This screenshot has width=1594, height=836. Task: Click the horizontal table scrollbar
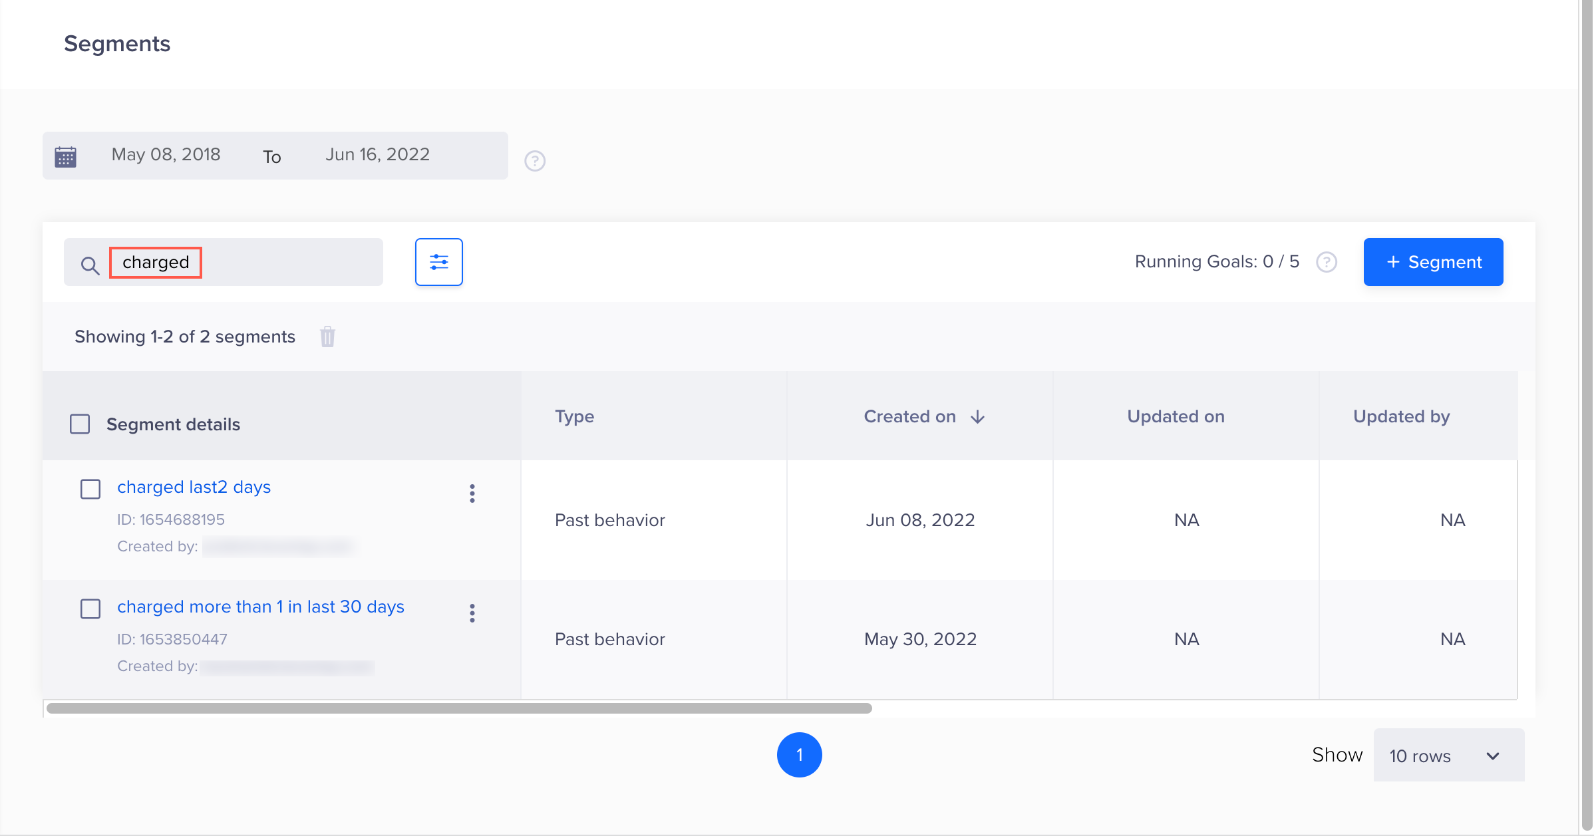459,708
